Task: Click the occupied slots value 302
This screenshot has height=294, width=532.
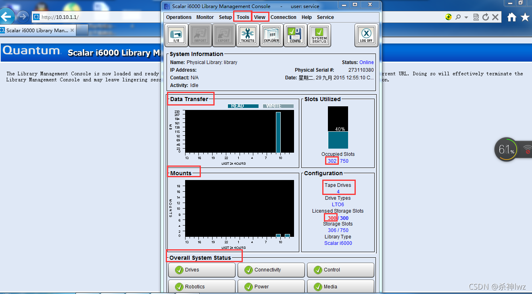Action: pyautogui.click(x=332, y=161)
